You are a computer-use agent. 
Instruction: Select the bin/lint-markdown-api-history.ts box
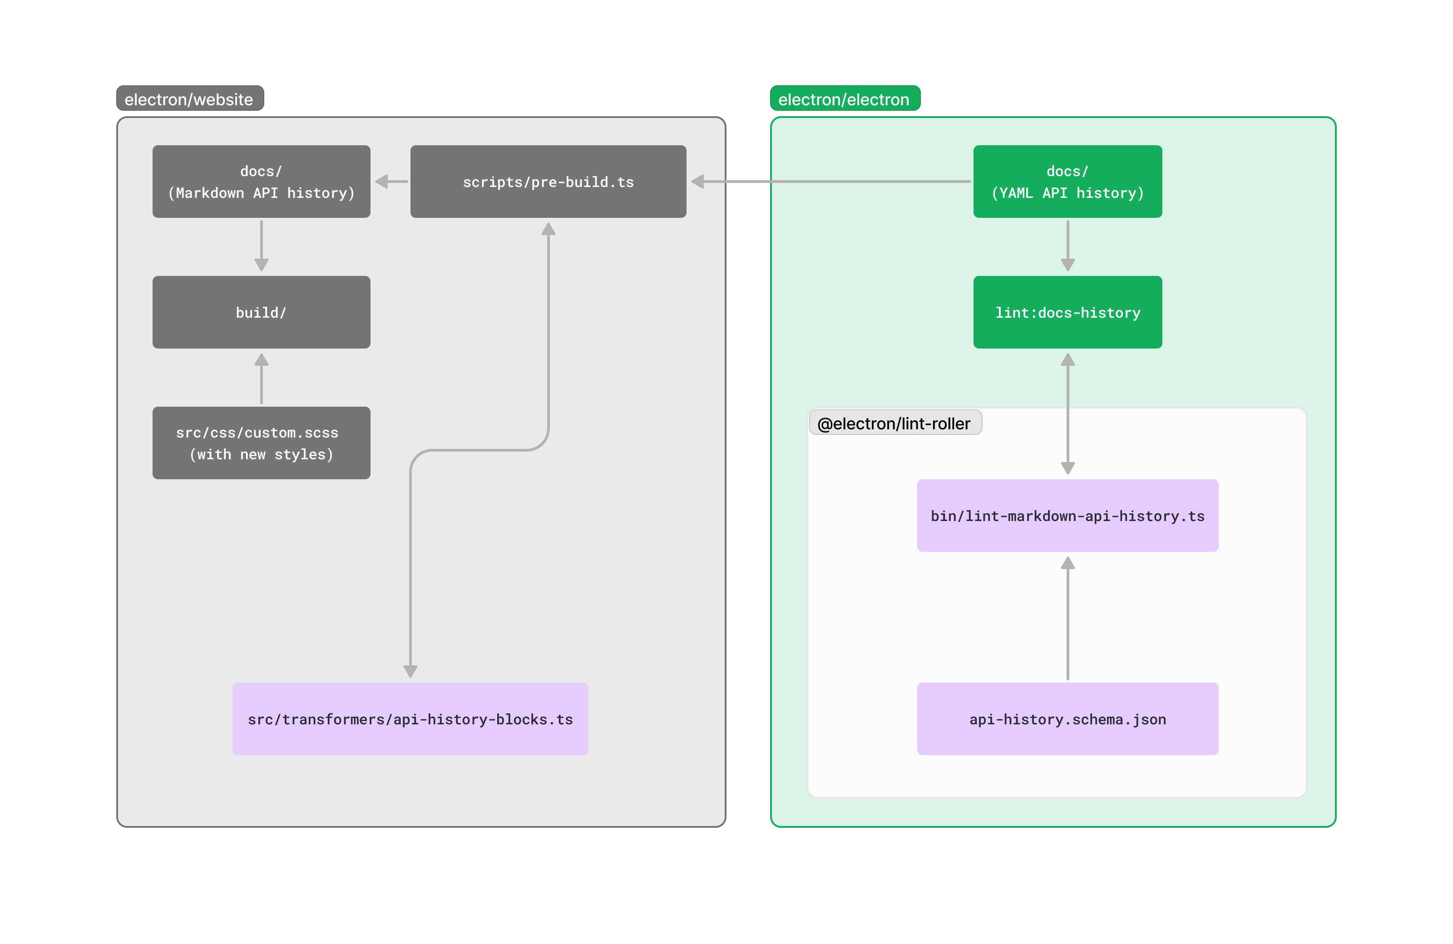tap(1068, 516)
